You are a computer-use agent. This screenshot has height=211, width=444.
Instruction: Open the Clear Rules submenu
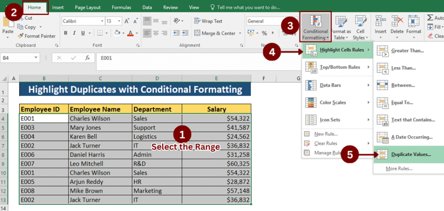(337, 143)
